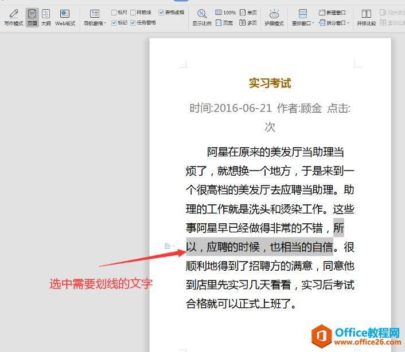The height and width of the screenshot is (352, 405).
Task: Click the highlighted character 所
Action: [x=338, y=228]
